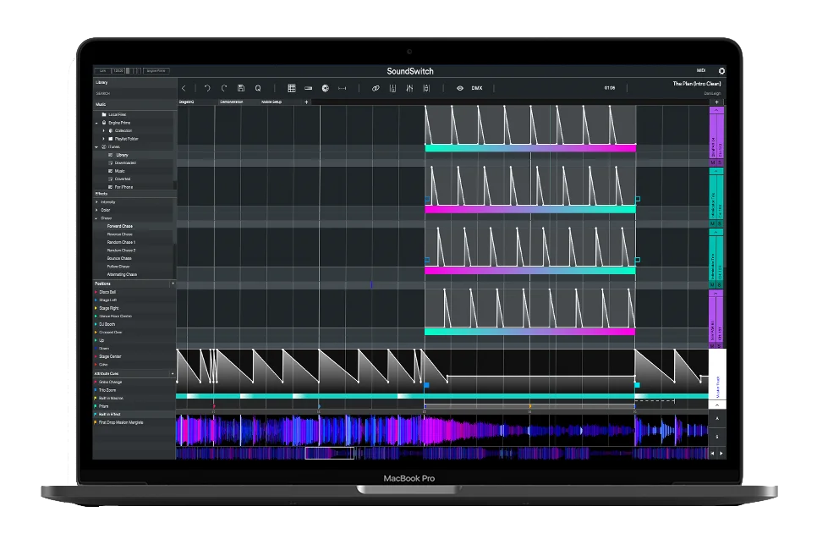
Task: Add a new position with Positions plus button
Action: pyautogui.click(x=173, y=284)
